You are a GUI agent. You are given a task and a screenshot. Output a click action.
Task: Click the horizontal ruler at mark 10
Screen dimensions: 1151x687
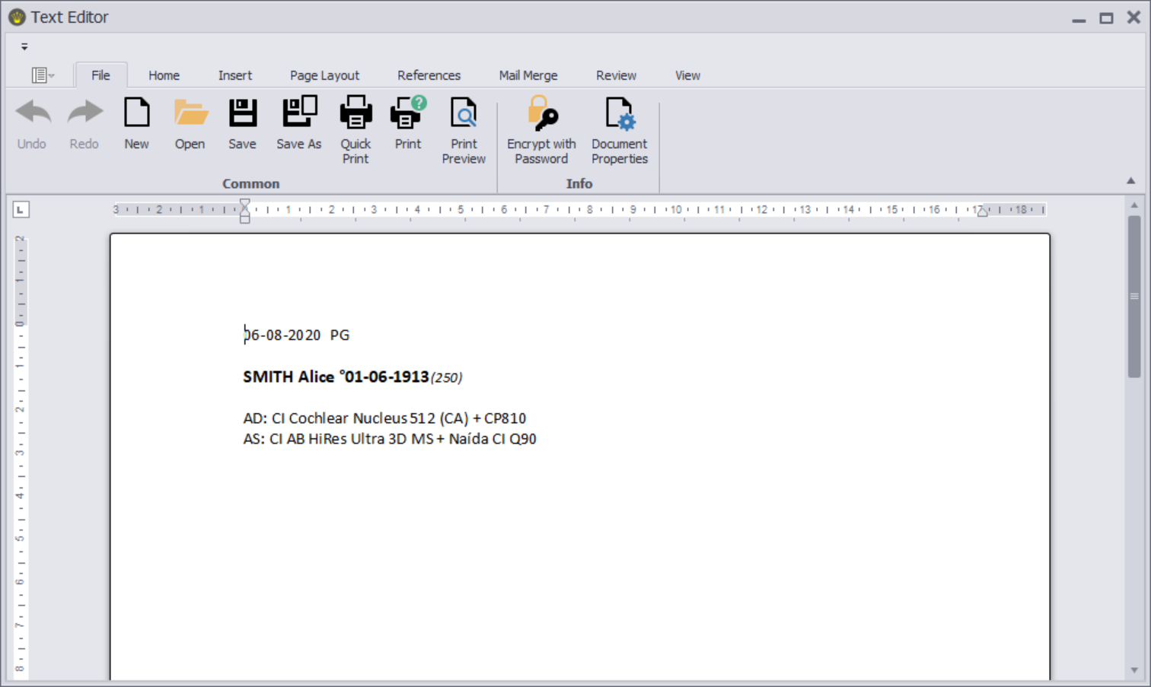click(x=675, y=209)
